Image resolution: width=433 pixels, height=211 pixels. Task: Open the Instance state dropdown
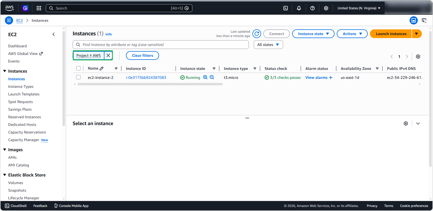click(x=313, y=34)
